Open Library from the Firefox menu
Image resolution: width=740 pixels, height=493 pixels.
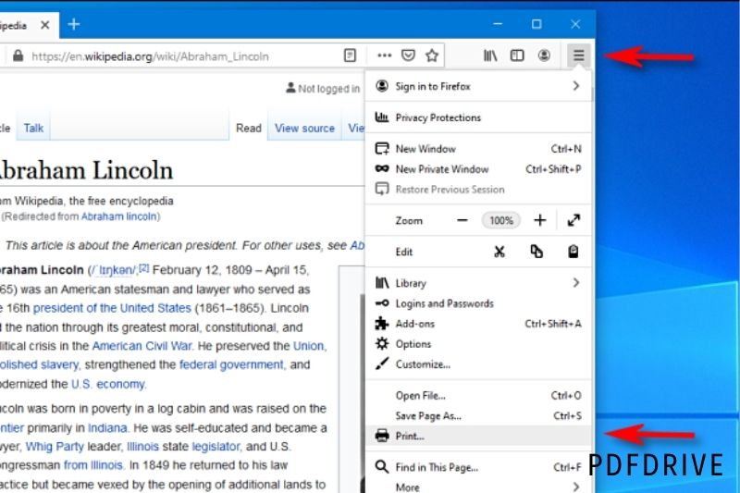tap(478, 283)
